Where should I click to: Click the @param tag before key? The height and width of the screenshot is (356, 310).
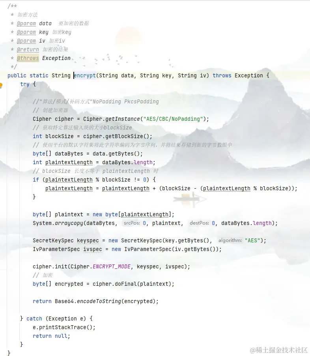26,32
